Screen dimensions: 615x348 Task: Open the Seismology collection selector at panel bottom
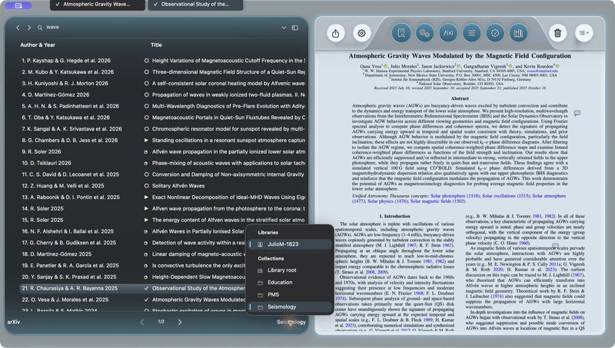291,322
